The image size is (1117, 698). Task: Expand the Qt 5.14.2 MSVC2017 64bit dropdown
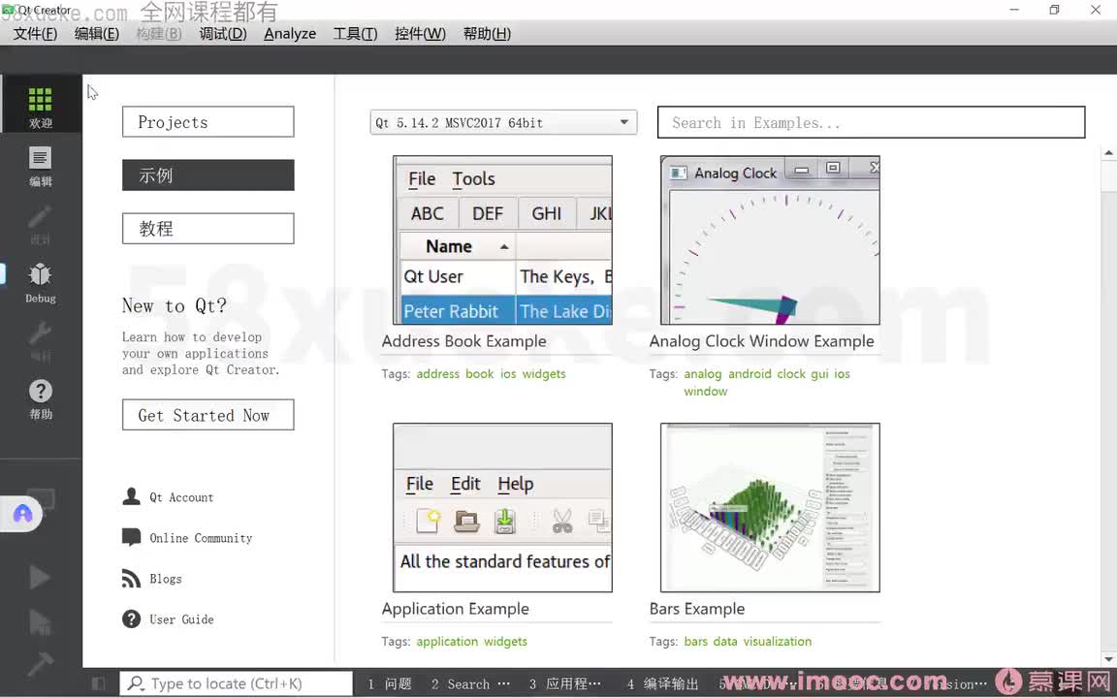coord(503,122)
